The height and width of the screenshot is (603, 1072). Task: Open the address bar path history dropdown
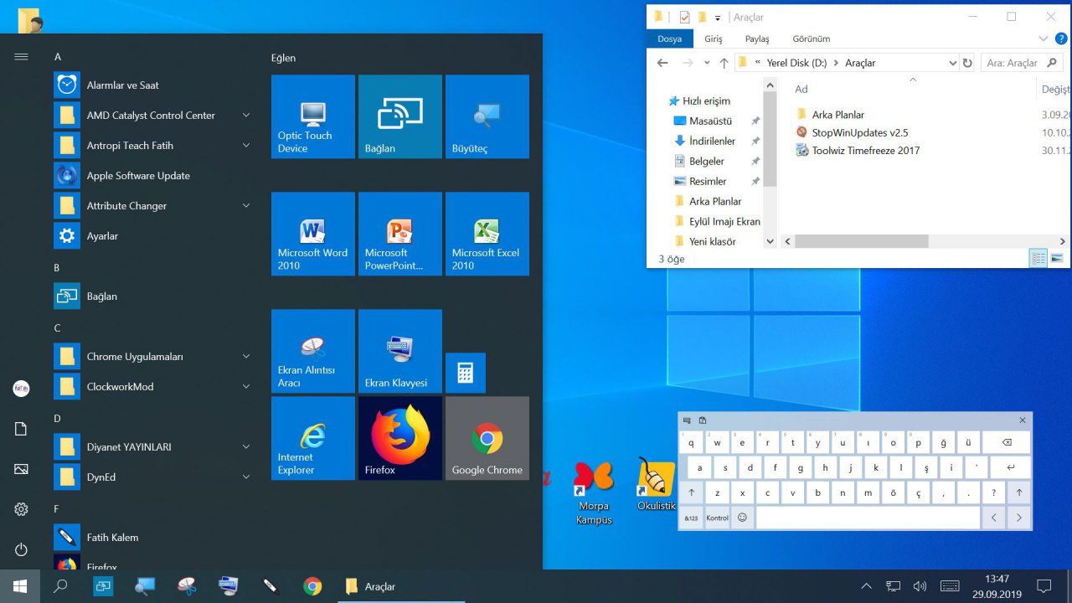tap(952, 63)
